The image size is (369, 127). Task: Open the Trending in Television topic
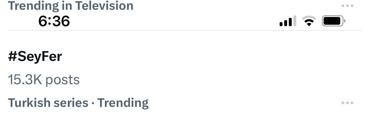pyautogui.click(x=70, y=5)
